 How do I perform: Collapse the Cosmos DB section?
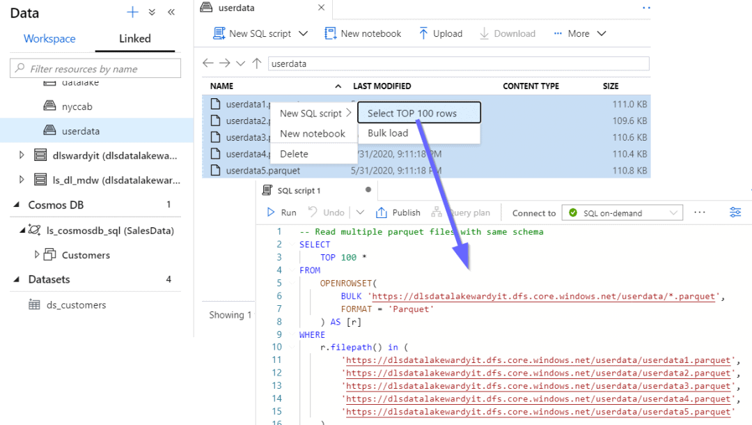click(16, 205)
